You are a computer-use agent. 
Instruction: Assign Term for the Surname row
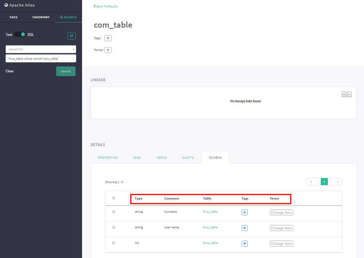click(x=281, y=212)
